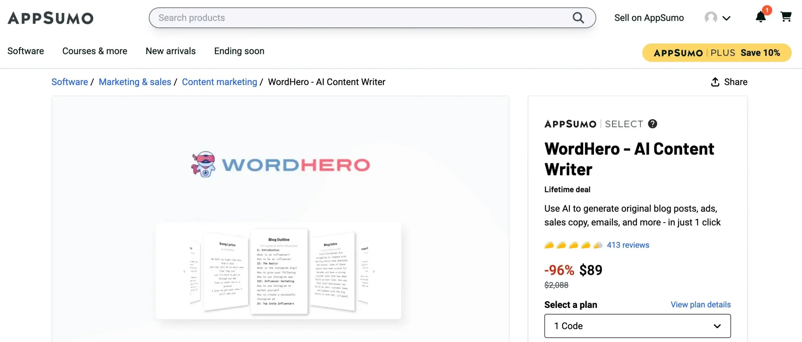802x342 pixels.
Task: Open the Software menu
Action: (26, 51)
